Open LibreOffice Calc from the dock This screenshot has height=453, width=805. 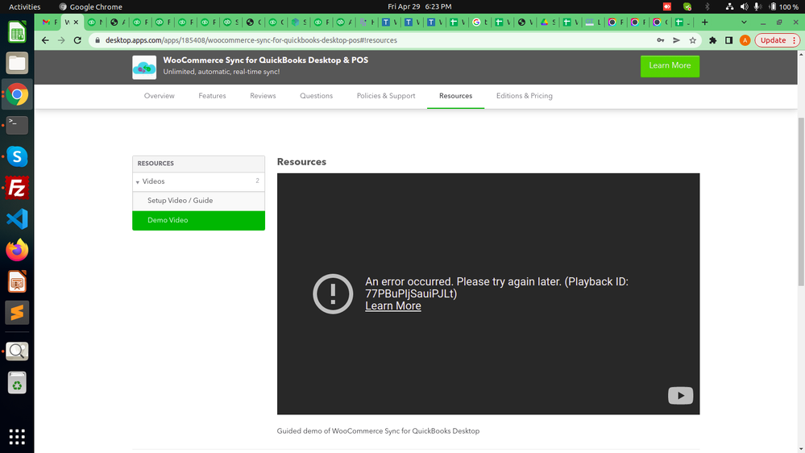click(17, 32)
